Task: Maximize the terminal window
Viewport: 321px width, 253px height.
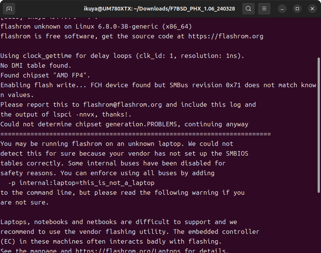Action: click(x=297, y=8)
